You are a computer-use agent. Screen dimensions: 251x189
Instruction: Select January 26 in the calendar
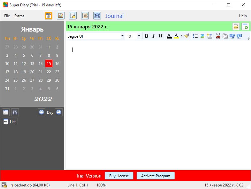click(x=24, y=80)
